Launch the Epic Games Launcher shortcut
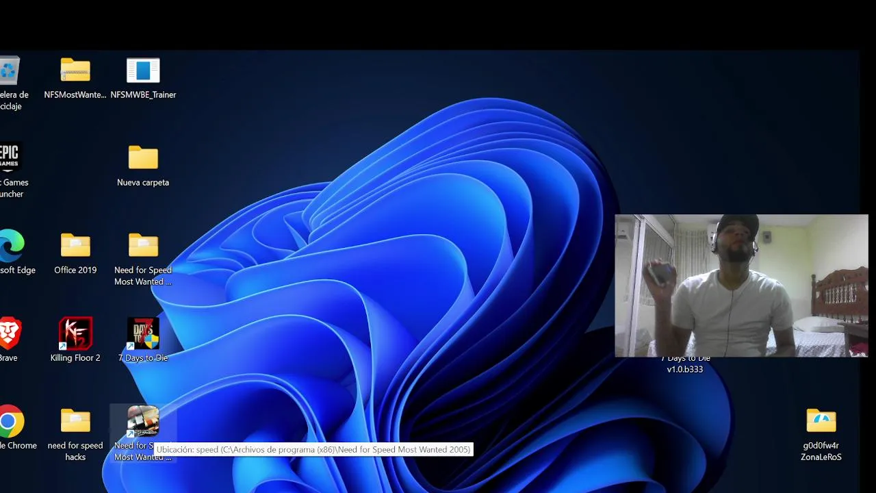The image size is (876, 493). (10, 157)
